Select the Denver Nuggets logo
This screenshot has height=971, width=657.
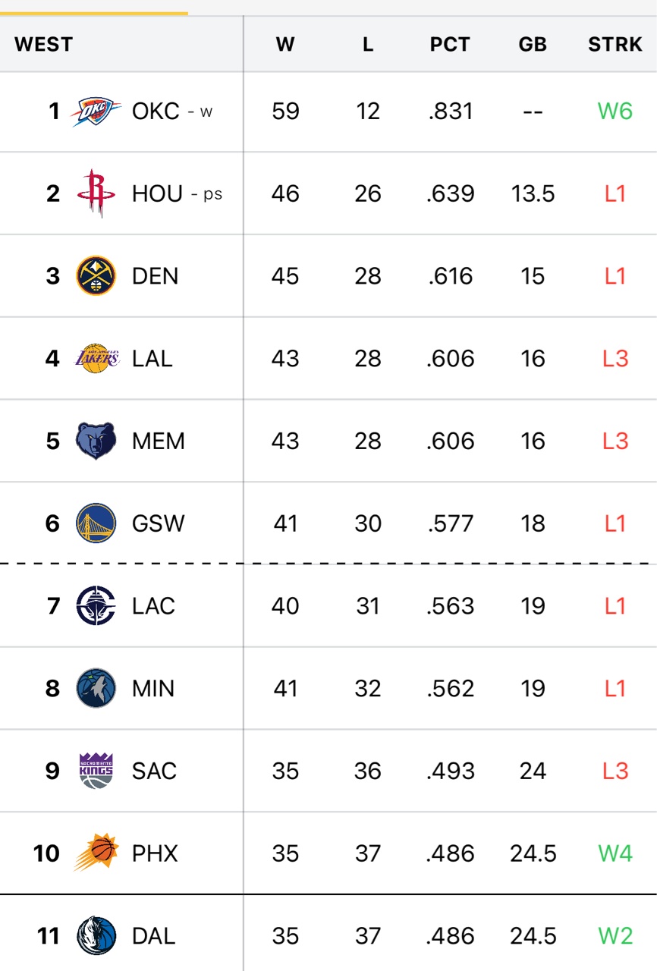click(x=96, y=276)
